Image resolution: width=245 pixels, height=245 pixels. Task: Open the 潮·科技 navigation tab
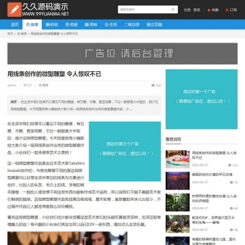[51, 24]
